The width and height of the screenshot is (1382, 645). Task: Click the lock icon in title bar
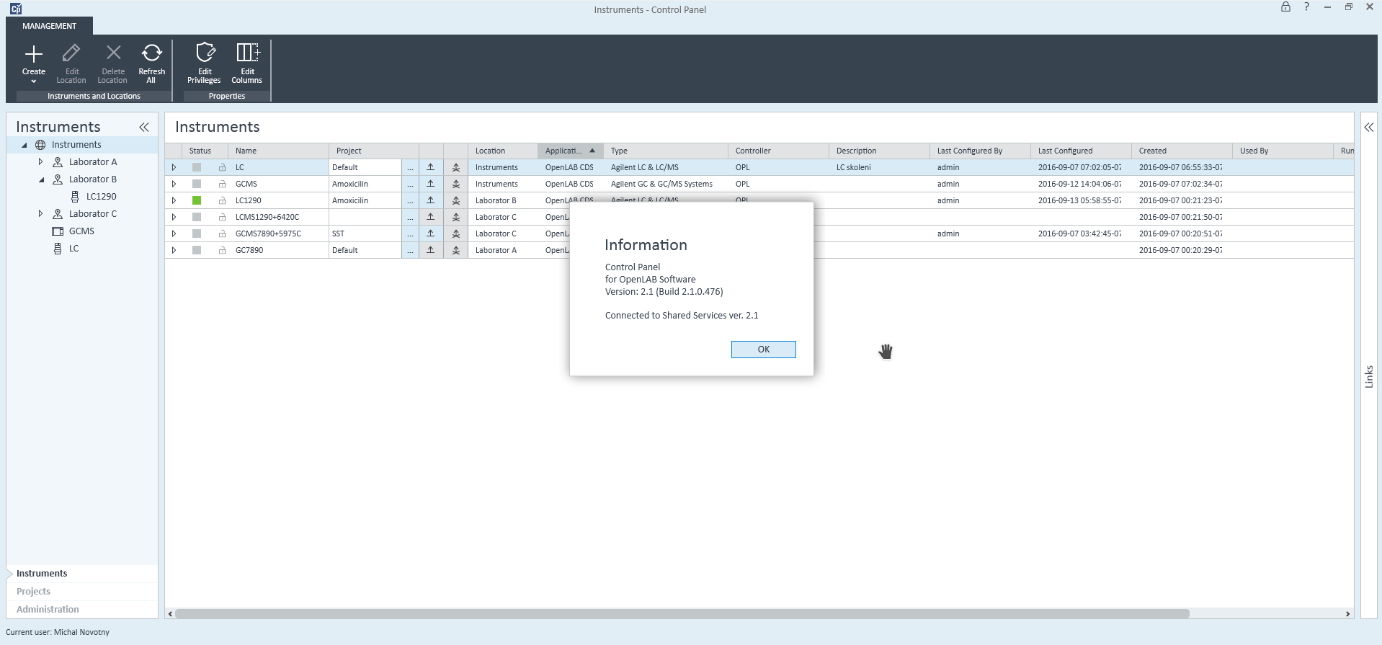pyautogui.click(x=1285, y=7)
